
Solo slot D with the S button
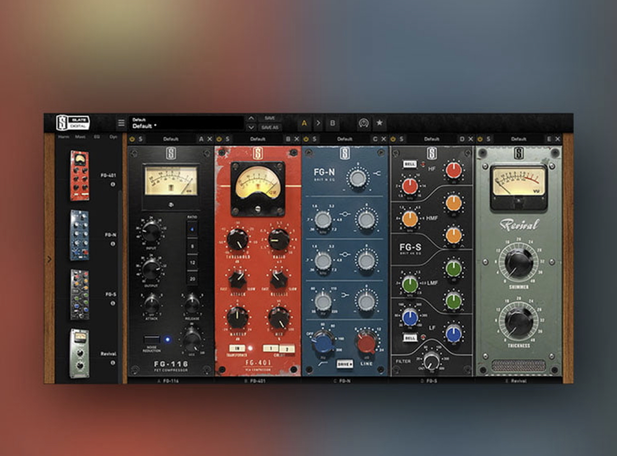click(401, 139)
